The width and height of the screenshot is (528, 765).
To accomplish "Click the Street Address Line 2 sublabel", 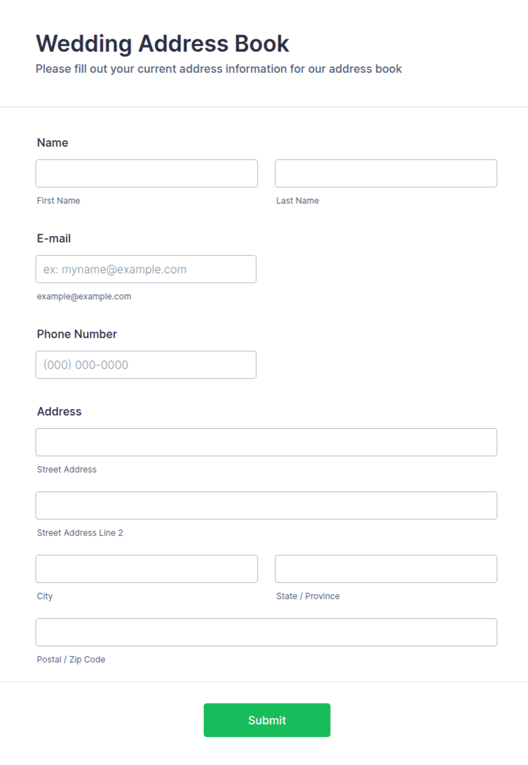I will tap(80, 533).
